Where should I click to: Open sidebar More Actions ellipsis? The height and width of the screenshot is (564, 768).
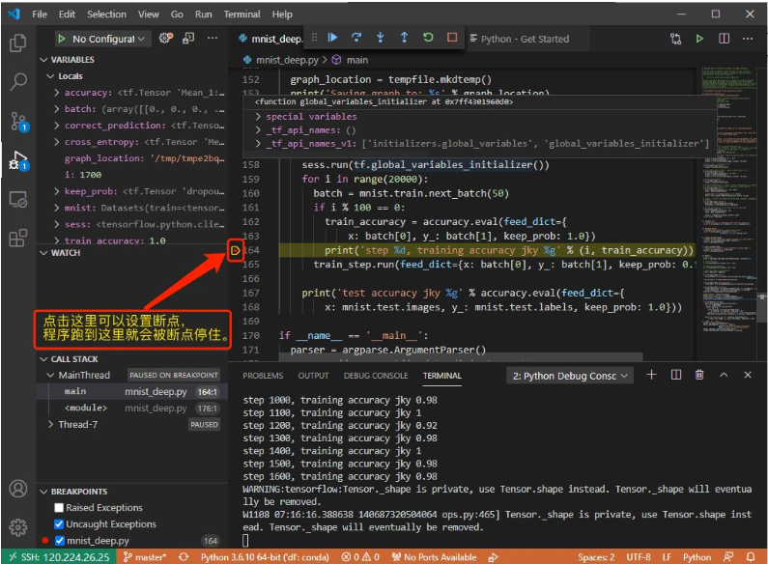tap(213, 38)
